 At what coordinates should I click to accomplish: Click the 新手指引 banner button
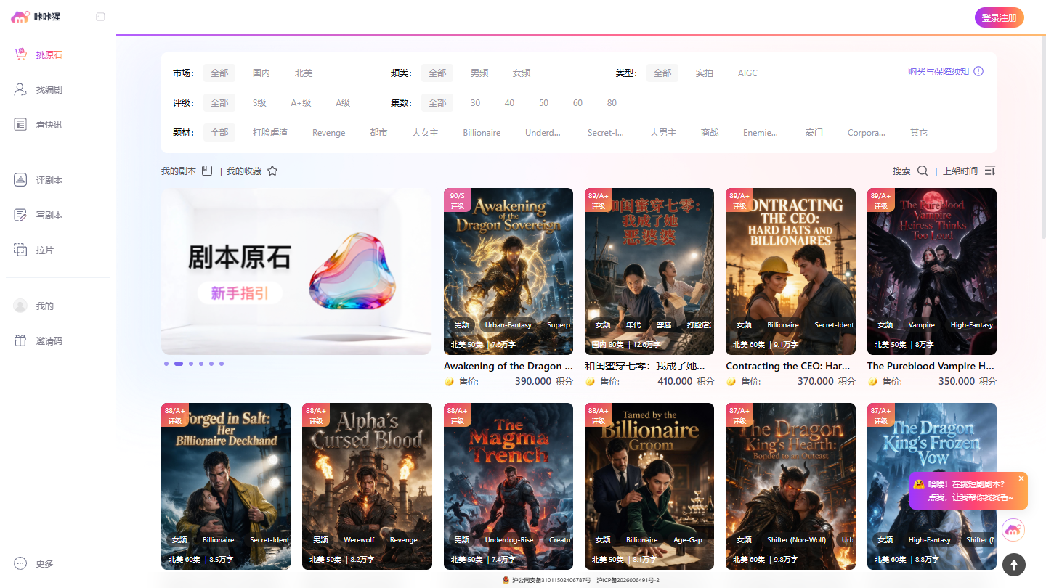point(240,293)
